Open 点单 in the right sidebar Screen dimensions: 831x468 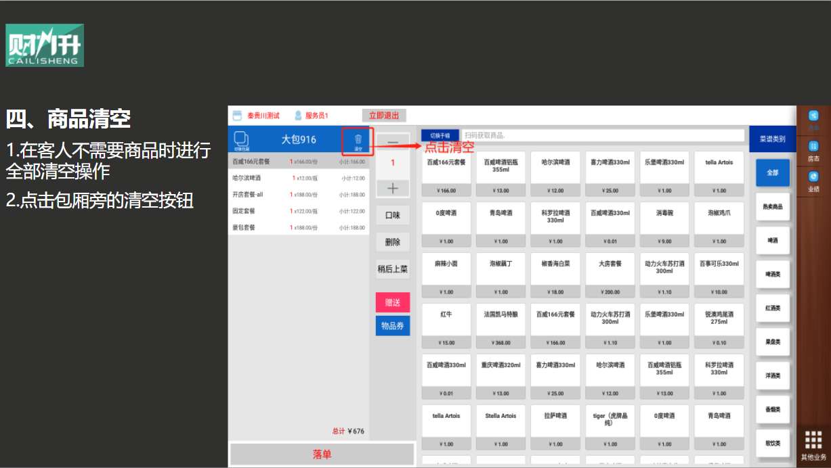(813, 121)
